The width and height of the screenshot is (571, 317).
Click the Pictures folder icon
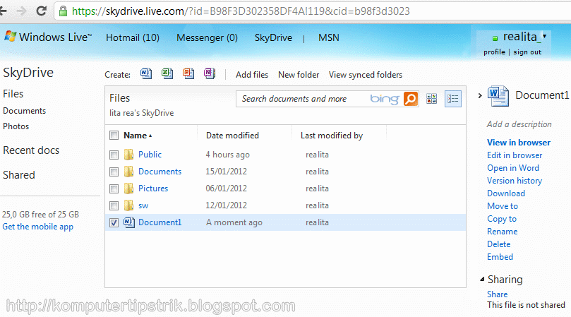pyautogui.click(x=128, y=189)
